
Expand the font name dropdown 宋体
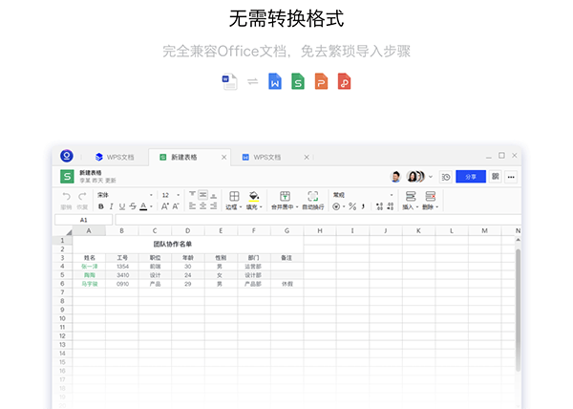(124, 195)
